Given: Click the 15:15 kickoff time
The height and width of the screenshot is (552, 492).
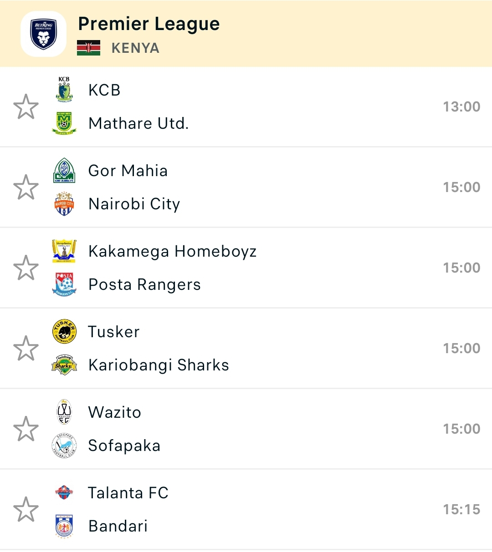Looking at the screenshot, I should 461,509.
